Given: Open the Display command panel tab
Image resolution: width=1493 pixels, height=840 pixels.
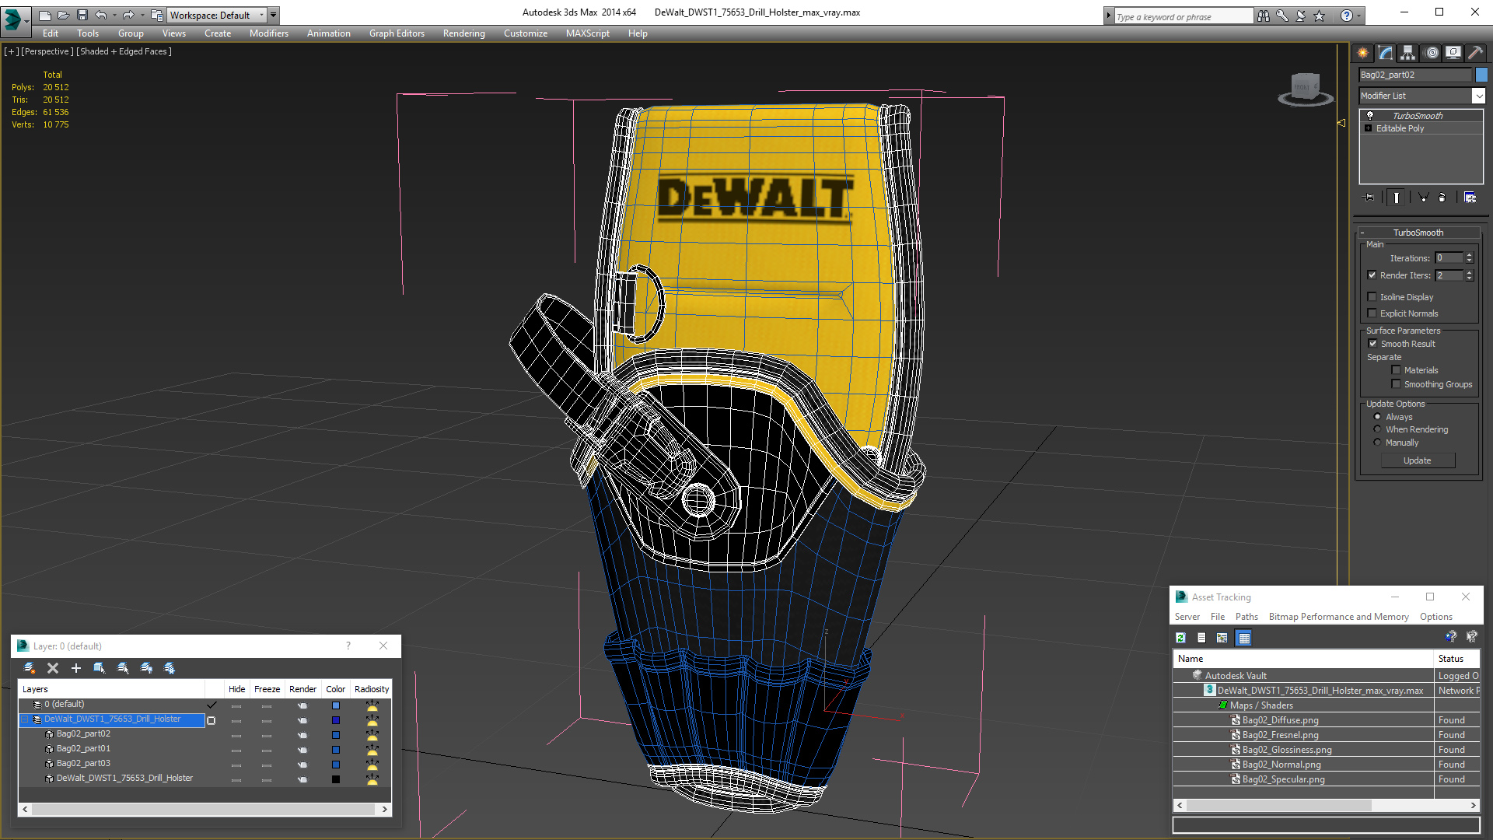Looking at the screenshot, I should 1453,53.
